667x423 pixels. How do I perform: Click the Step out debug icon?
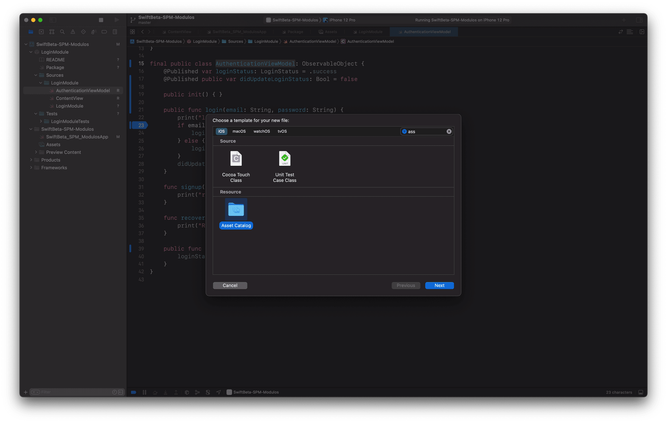point(176,392)
